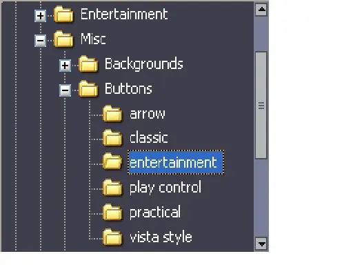Select the classic subfolder label
This screenshot has width=353, height=265.
click(x=149, y=138)
